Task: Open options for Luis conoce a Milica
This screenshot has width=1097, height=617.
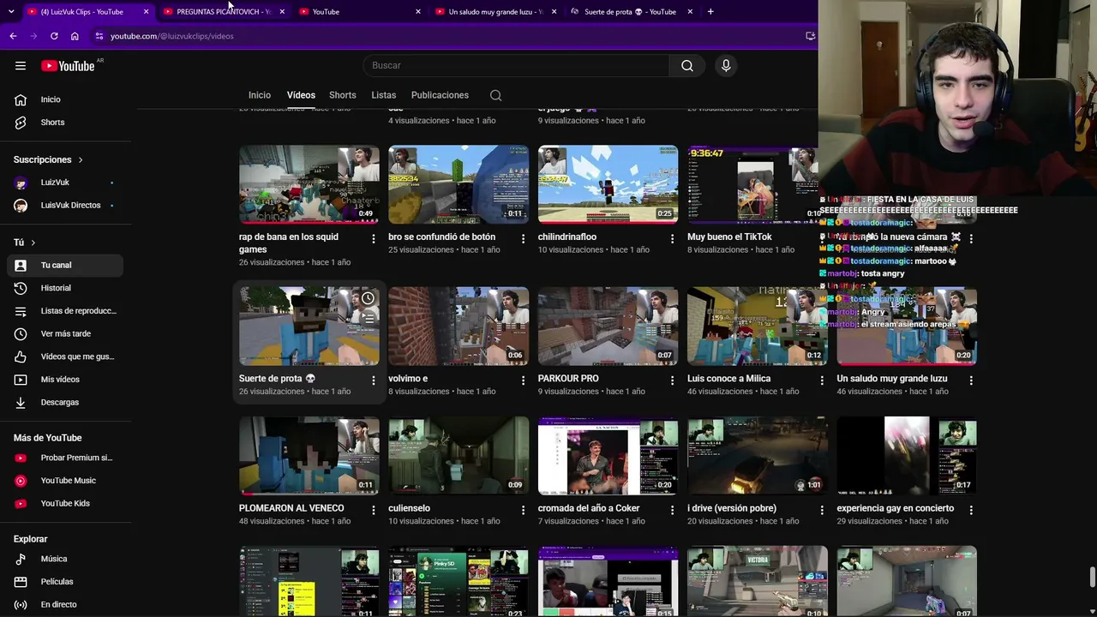Action: [x=822, y=380]
